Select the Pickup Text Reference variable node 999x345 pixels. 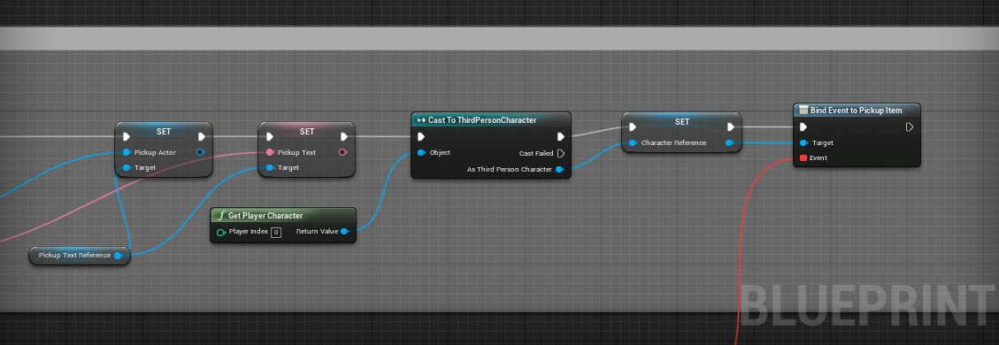pyautogui.click(x=80, y=256)
